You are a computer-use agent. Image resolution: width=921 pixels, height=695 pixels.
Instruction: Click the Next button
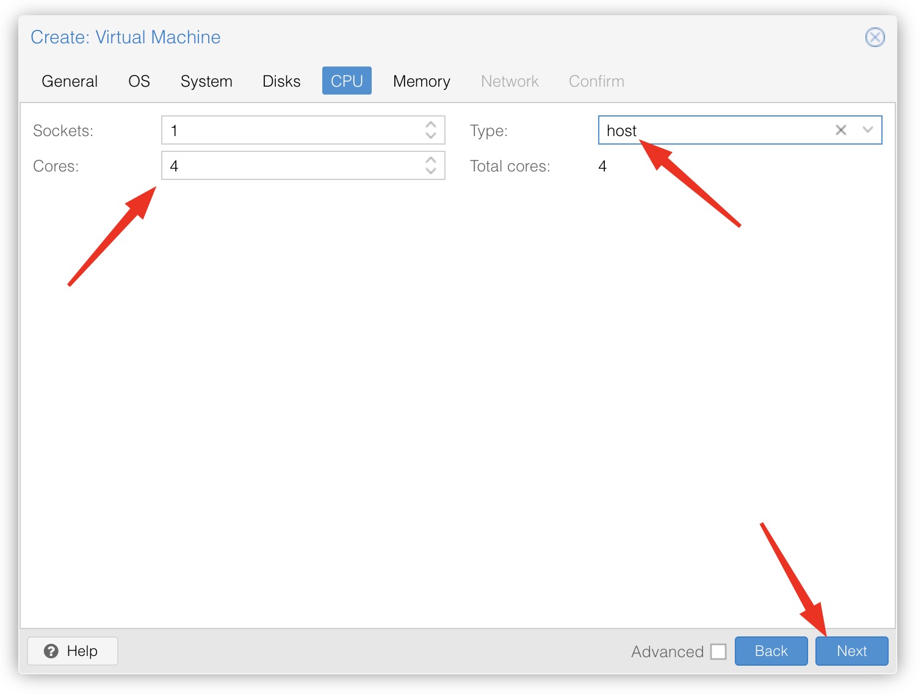pos(851,651)
